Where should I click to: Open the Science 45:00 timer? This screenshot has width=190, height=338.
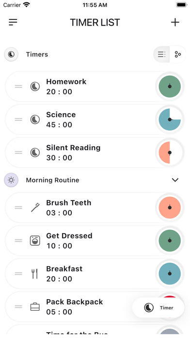(95, 119)
